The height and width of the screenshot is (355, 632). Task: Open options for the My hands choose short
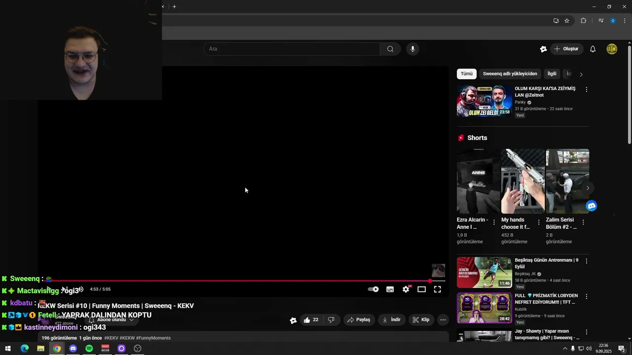(539, 222)
